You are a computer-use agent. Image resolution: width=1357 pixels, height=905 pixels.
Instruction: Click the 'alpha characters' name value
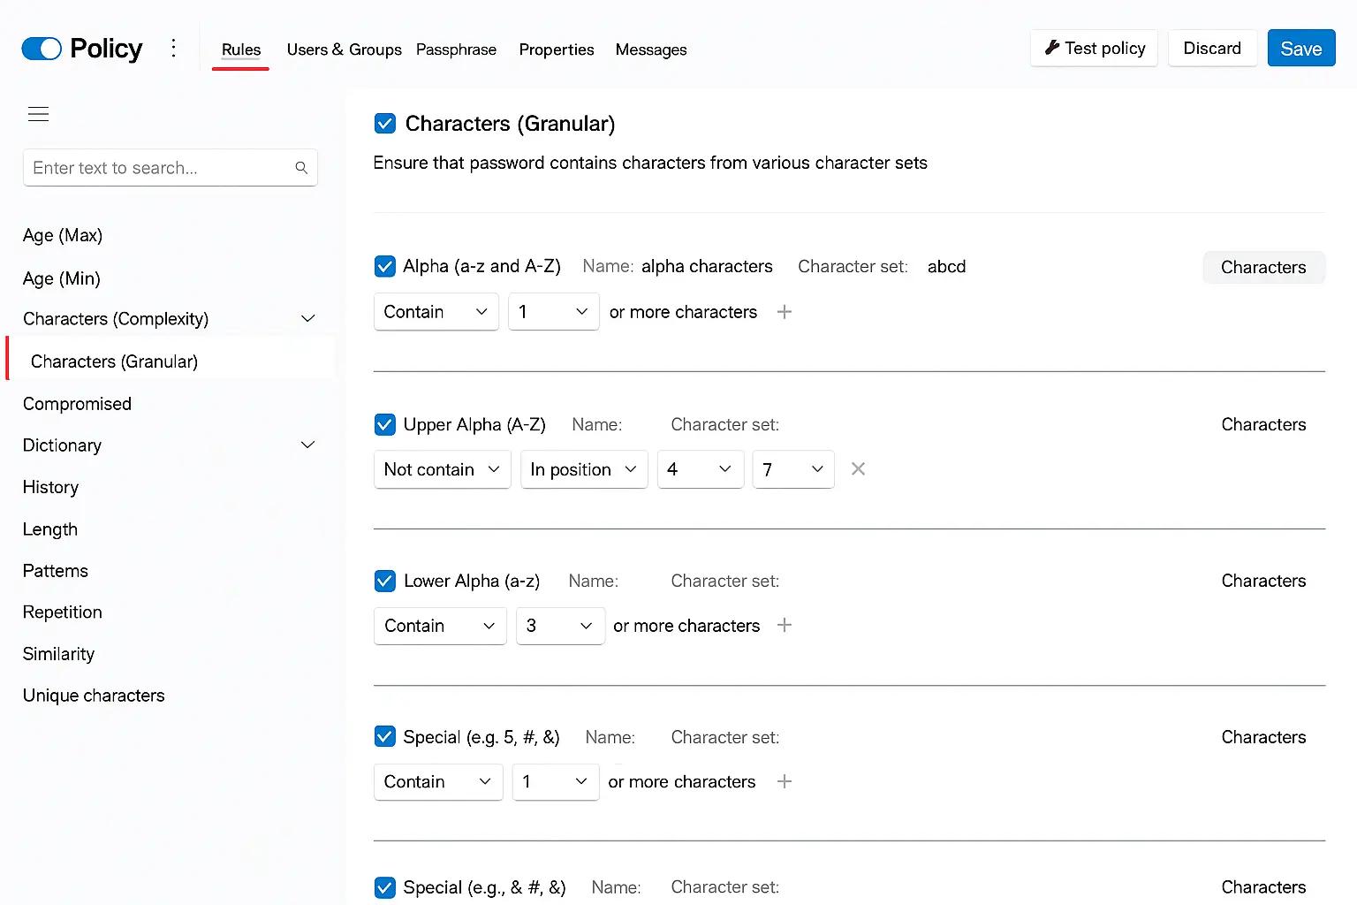click(x=707, y=266)
